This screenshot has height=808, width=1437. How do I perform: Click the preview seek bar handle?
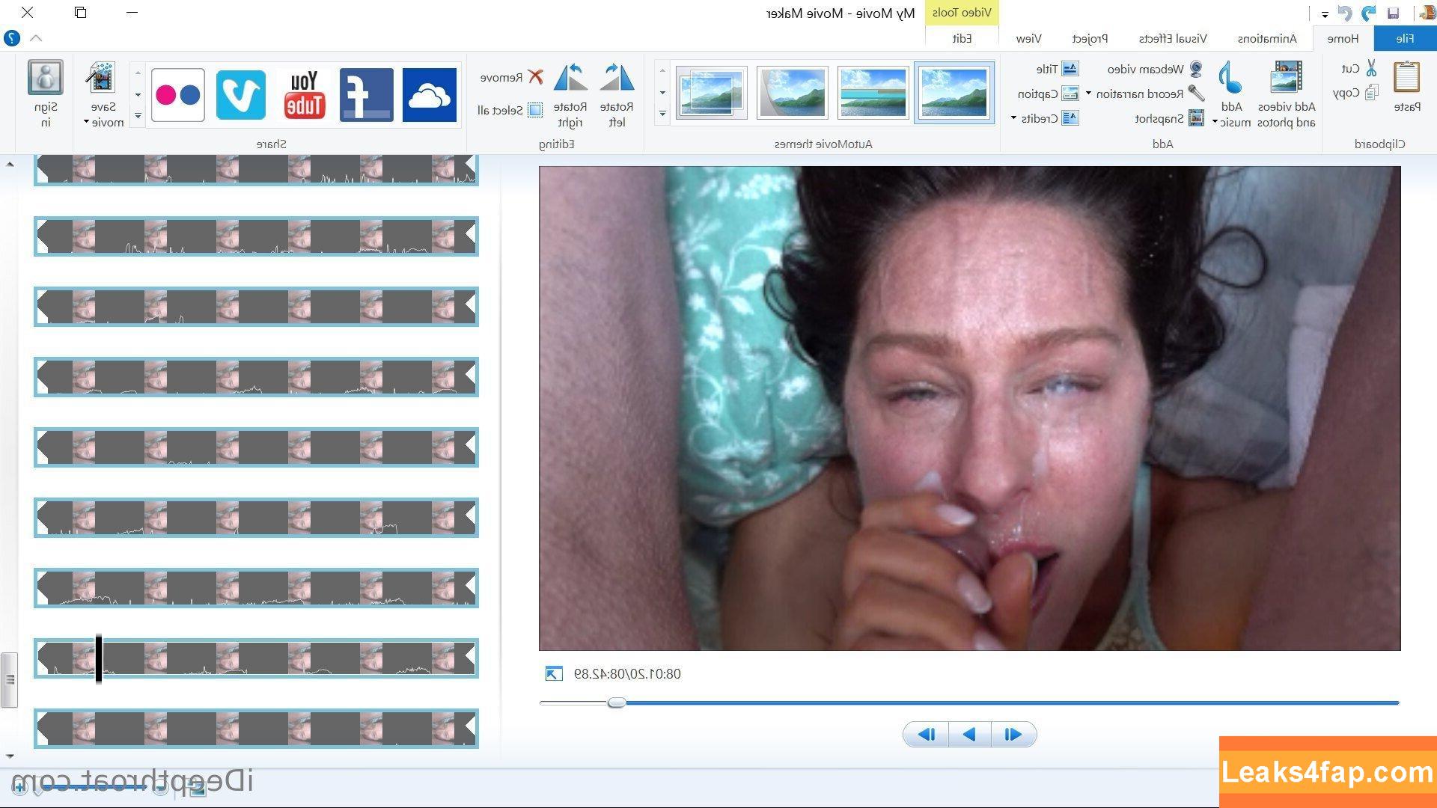pyautogui.click(x=616, y=703)
